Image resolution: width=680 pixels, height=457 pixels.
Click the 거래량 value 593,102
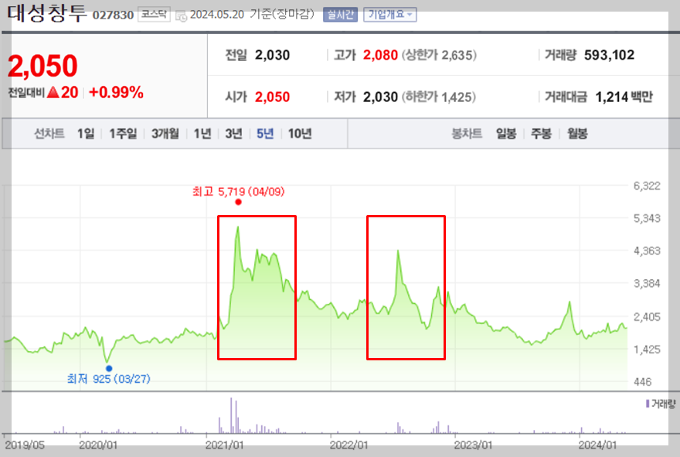[610, 55]
